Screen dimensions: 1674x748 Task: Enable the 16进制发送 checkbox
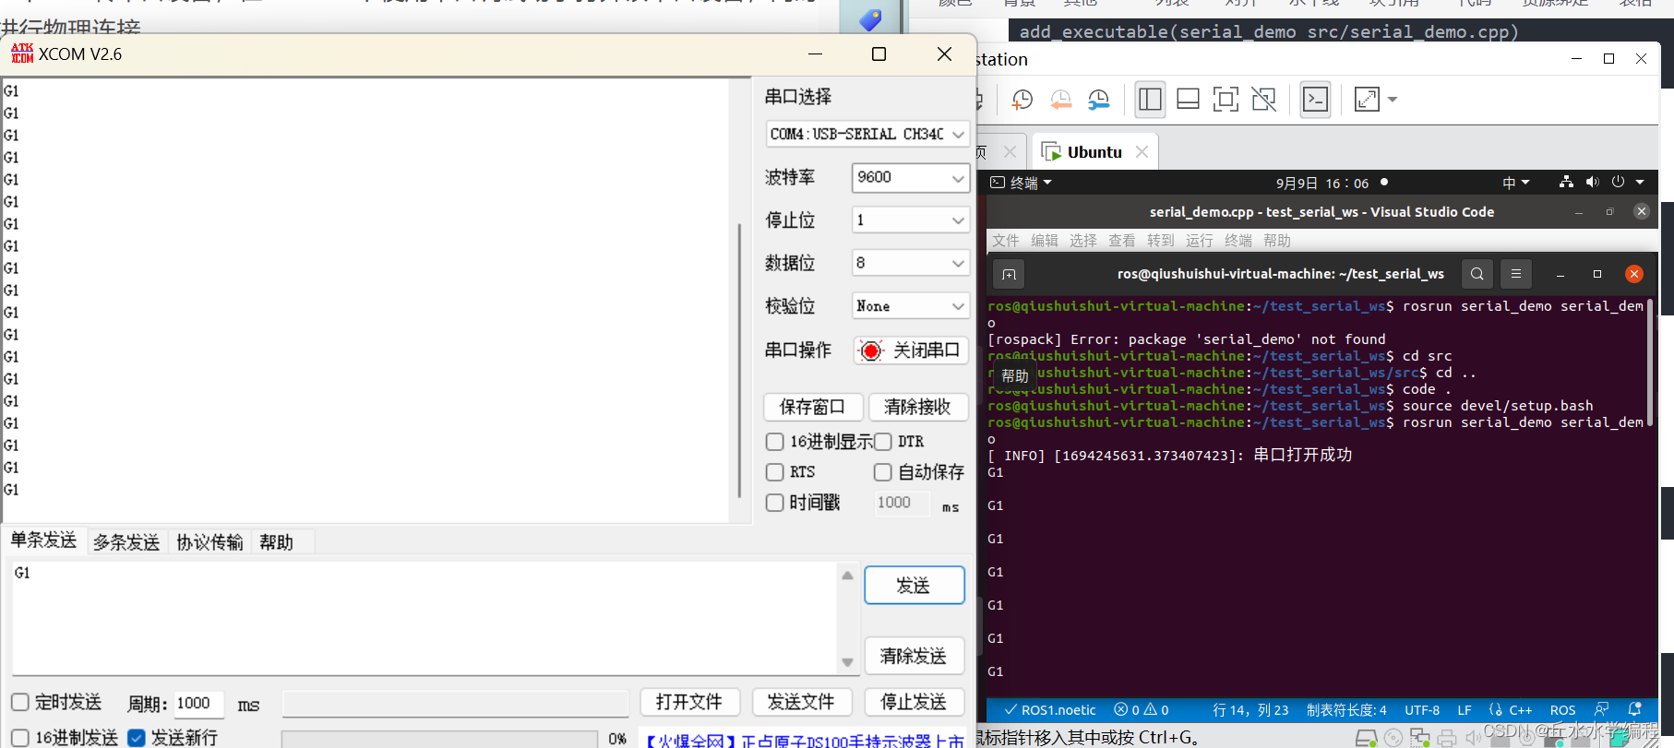[20, 737]
